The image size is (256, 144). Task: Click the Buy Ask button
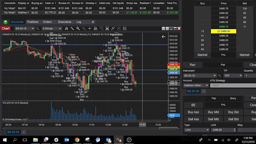click(193, 112)
